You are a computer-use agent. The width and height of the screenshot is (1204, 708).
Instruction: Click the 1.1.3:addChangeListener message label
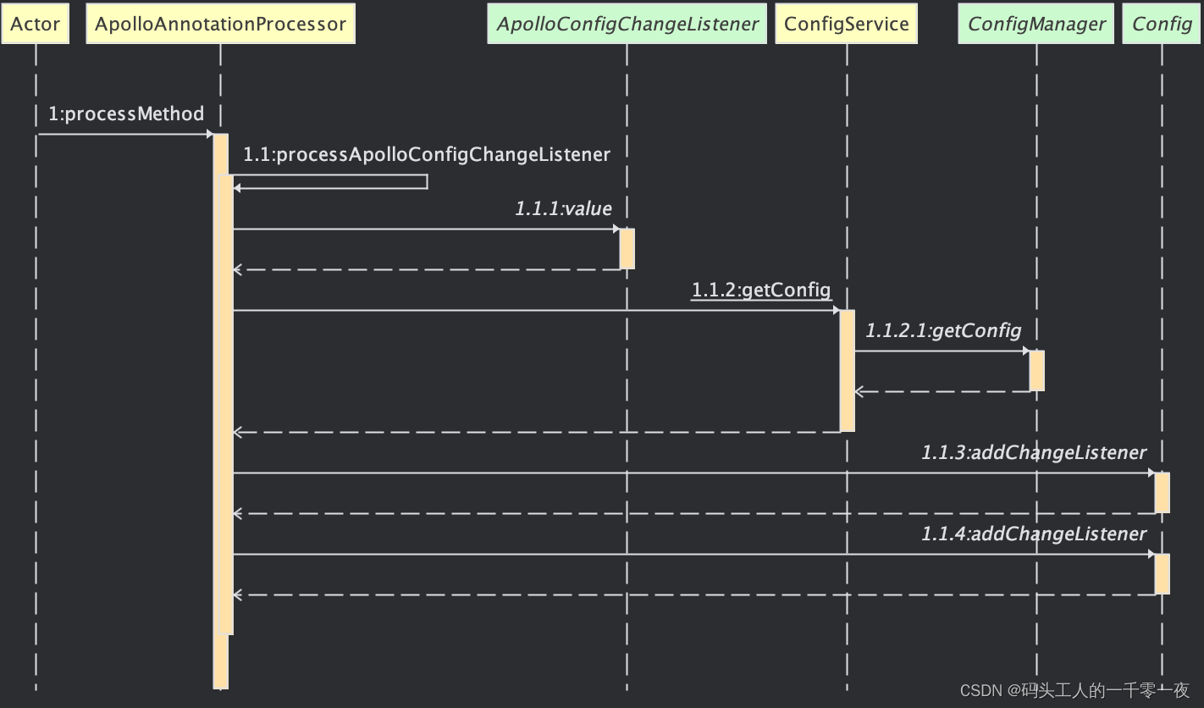point(1034,452)
